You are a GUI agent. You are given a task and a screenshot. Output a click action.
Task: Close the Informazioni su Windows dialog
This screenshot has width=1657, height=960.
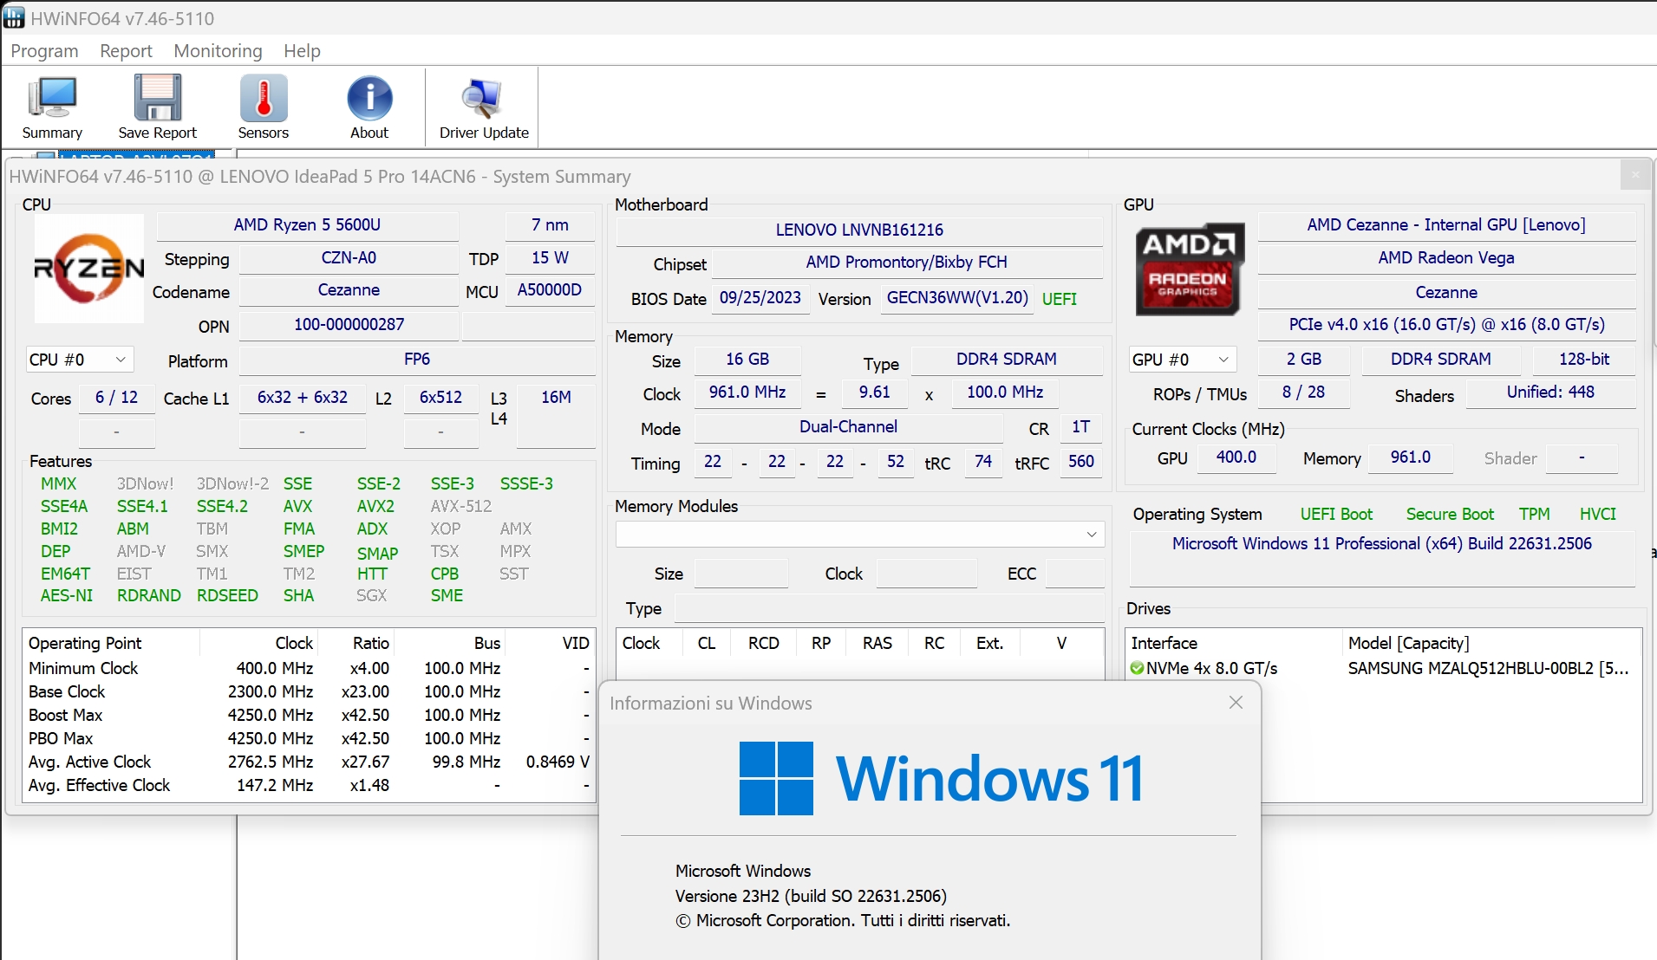point(1236,703)
